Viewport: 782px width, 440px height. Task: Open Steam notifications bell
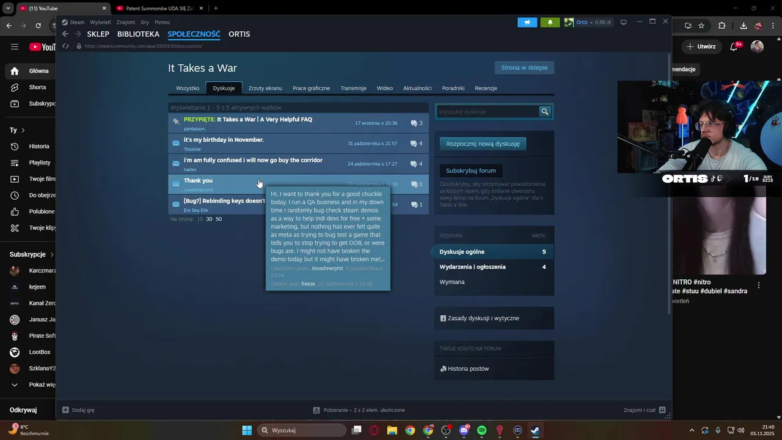click(x=550, y=22)
